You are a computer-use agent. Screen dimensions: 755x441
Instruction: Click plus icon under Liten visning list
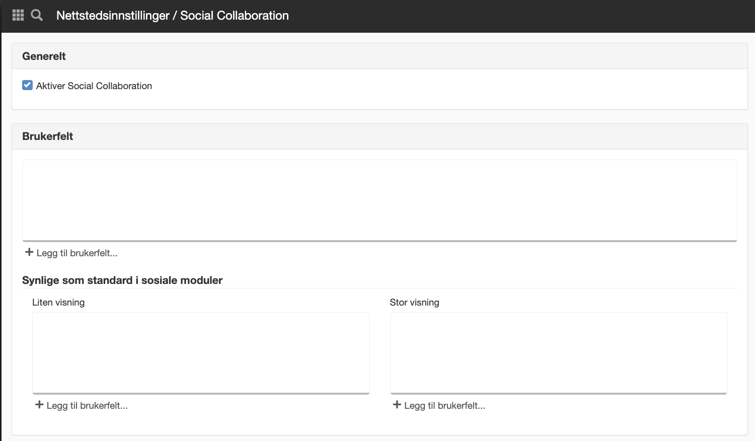tap(39, 405)
